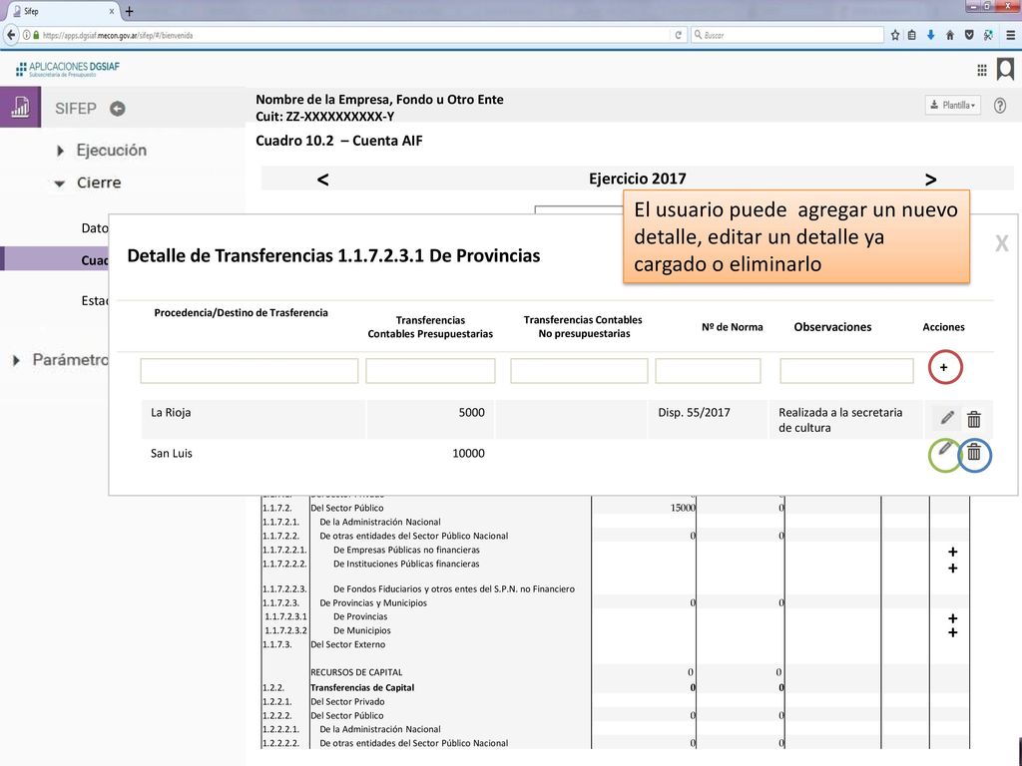Click the purple SIFEP chart module icon

click(x=20, y=107)
